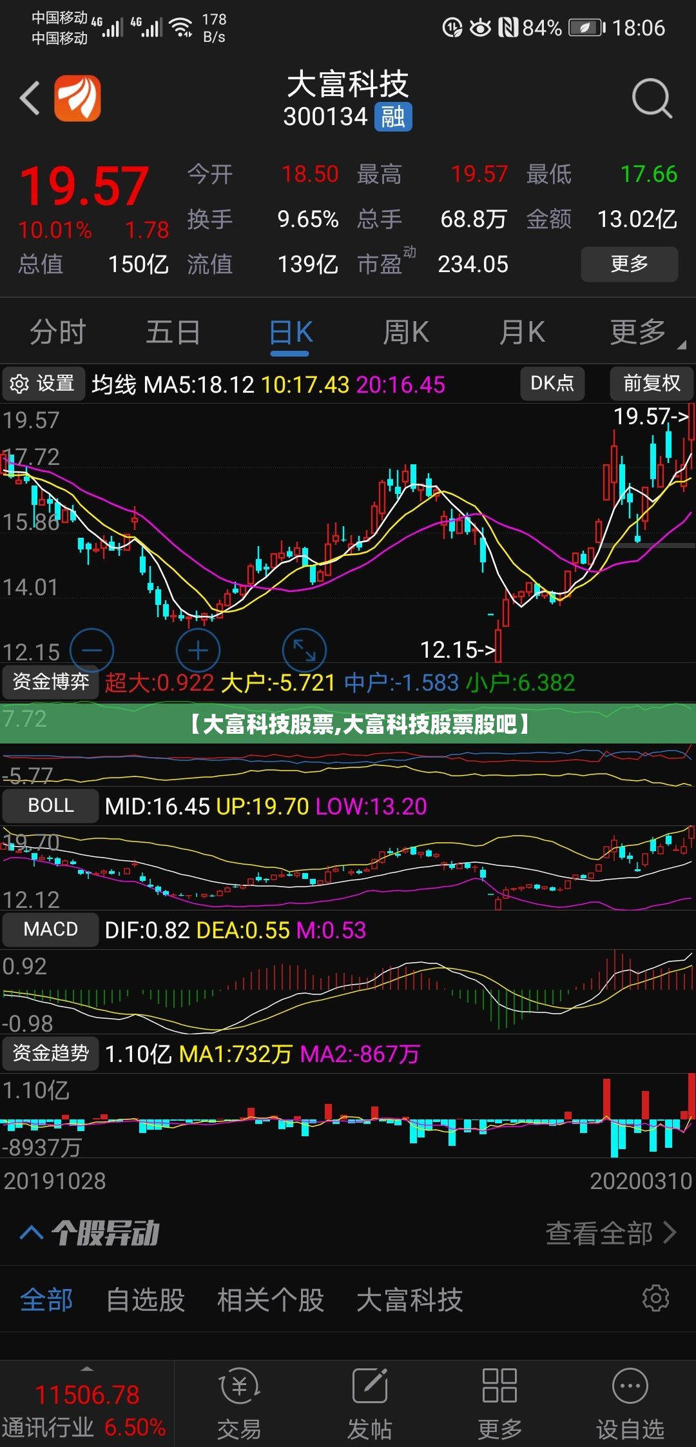
Task: Tap 市盈 234.05 value
Action: pos(473,264)
